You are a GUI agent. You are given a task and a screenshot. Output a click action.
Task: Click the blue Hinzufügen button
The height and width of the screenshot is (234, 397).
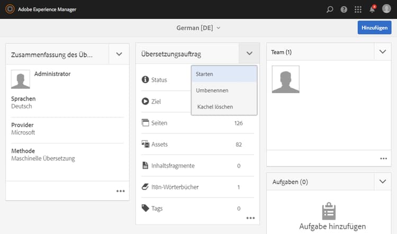(x=374, y=28)
